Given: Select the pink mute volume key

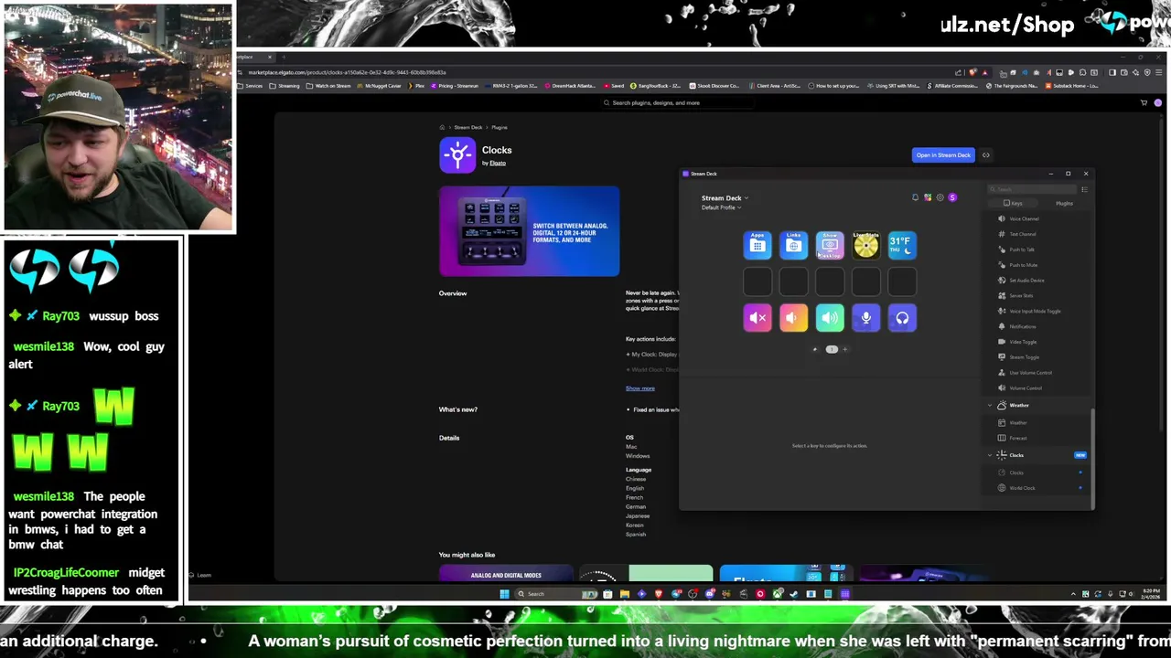Looking at the screenshot, I should coord(757,318).
